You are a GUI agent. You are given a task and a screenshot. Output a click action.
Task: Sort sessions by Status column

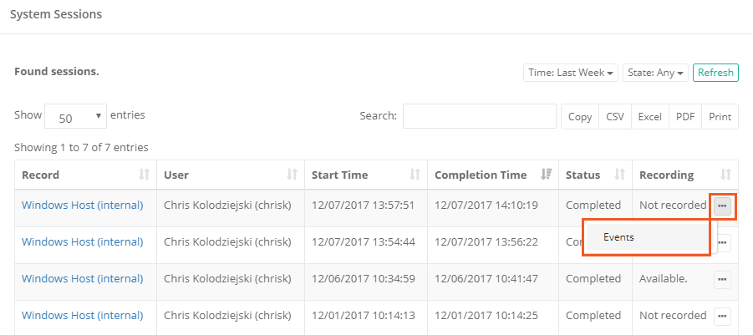(x=594, y=175)
